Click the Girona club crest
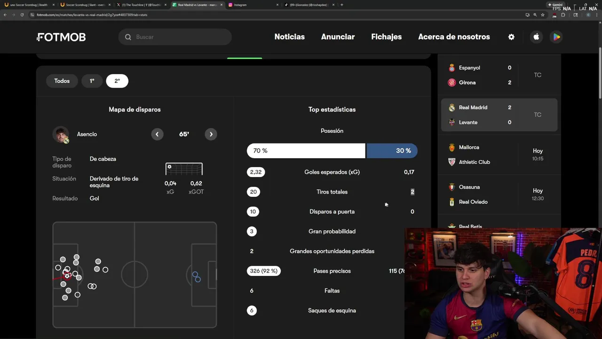Image resolution: width=602 pixels, height=339 pixels. coord(451,82)
